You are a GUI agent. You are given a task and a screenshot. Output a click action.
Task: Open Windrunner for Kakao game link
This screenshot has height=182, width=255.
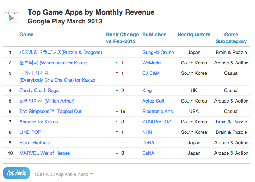click(54, 63)
